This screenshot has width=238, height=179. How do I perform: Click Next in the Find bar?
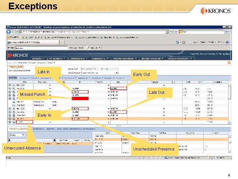pos(81,48)
